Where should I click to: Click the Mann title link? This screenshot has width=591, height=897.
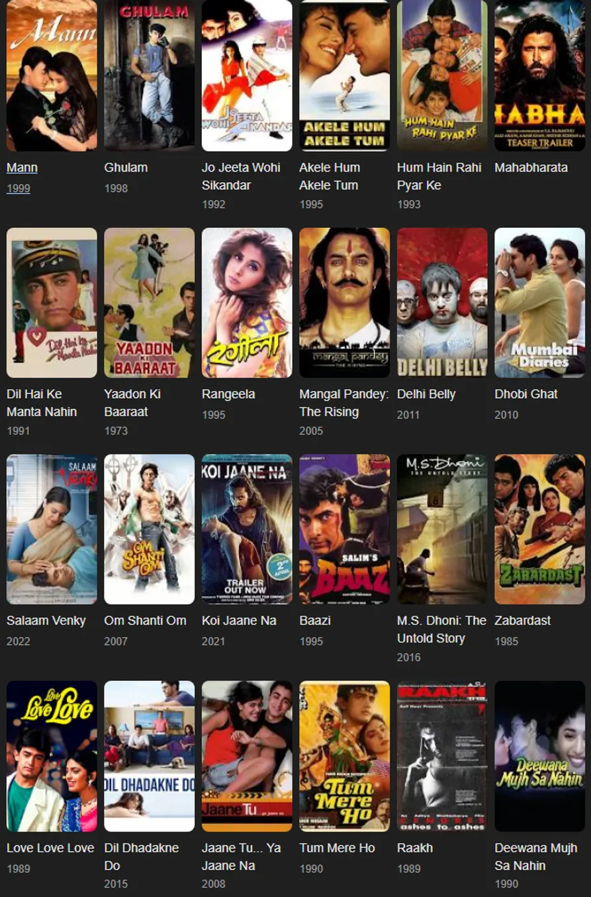(x=22, y=168)
